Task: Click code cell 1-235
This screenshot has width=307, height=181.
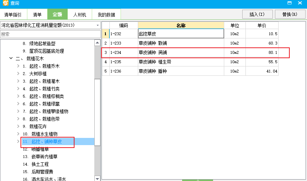Action: [x=124, y=62]
